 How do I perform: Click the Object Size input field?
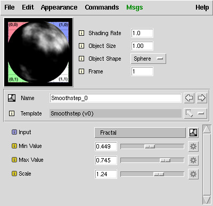pos(142,46)
